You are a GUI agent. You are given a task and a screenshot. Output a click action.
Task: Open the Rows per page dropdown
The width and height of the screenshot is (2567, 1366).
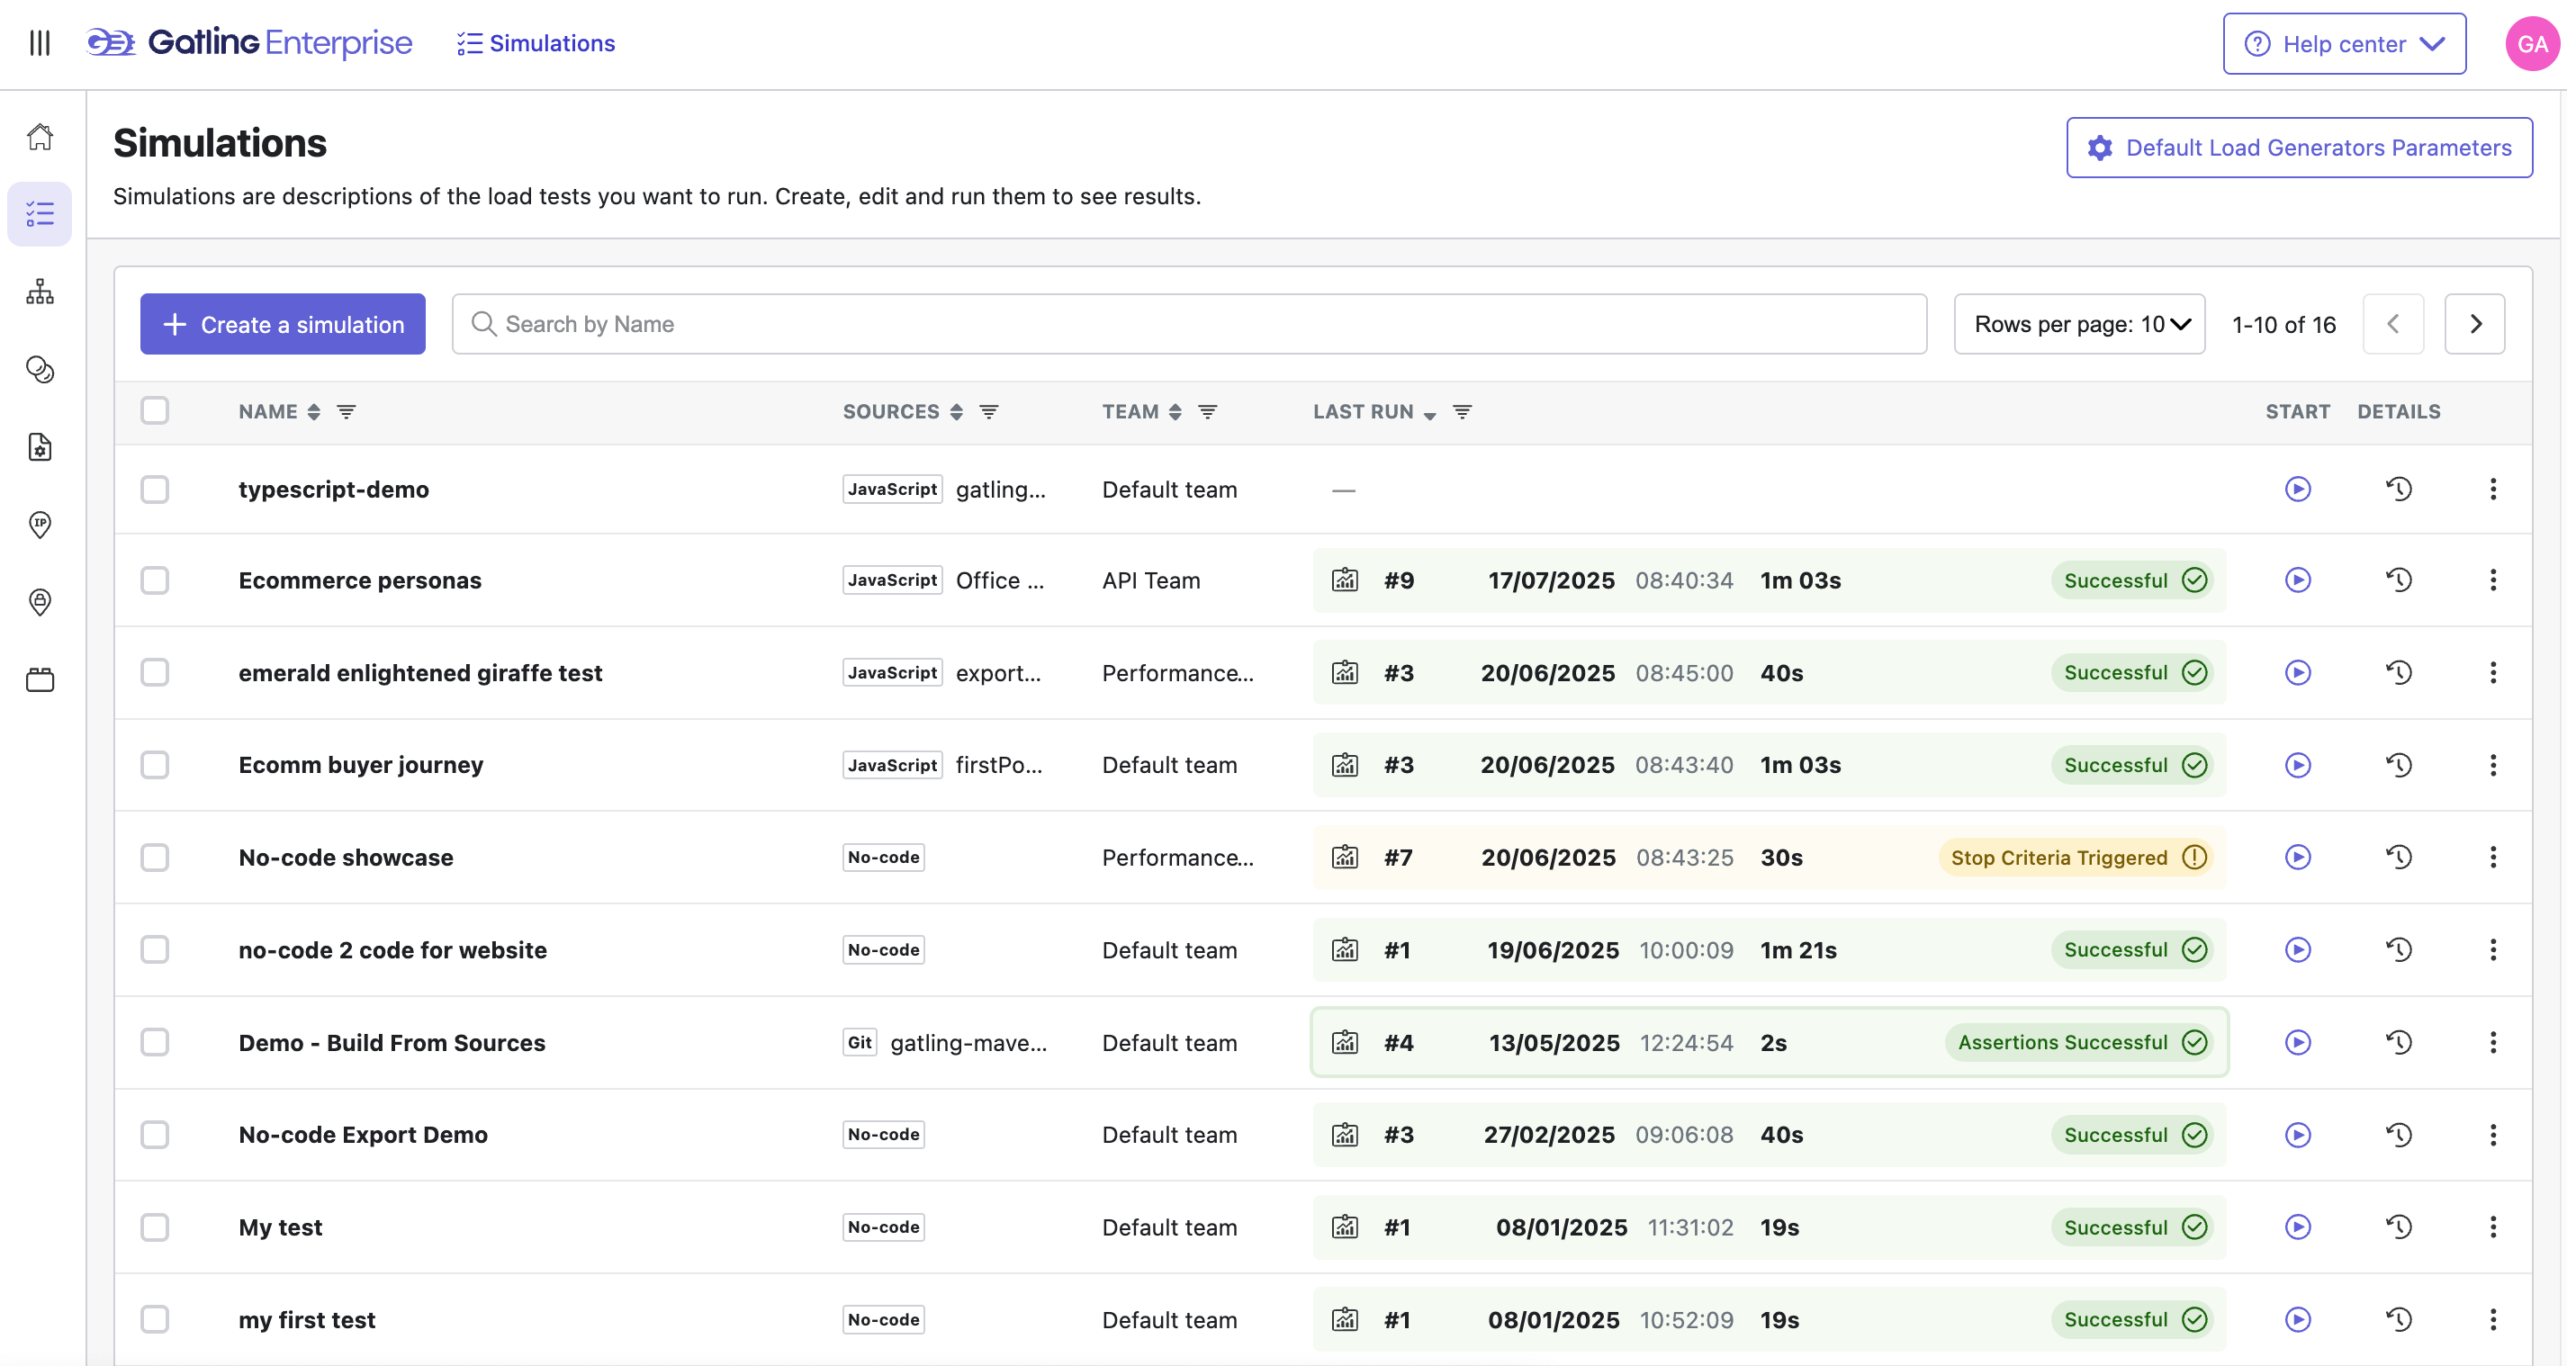tap(2079, 324)
